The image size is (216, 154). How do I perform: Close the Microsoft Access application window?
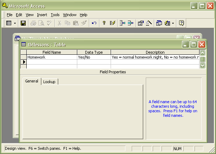tap(210, 6)
